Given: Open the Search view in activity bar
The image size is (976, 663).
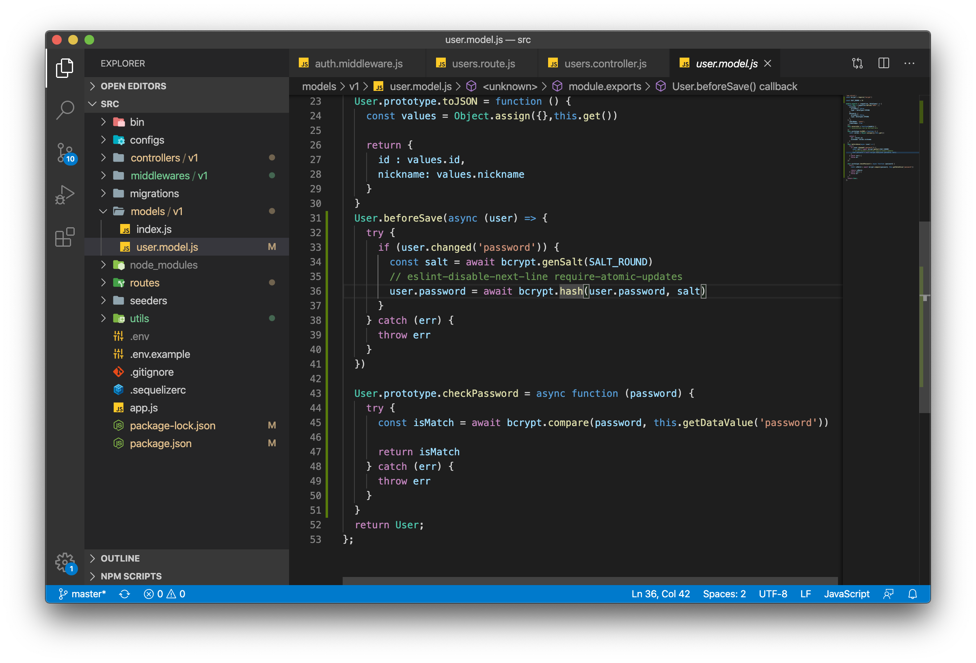Looking at the screenshot, I should [x=65, y=110].
